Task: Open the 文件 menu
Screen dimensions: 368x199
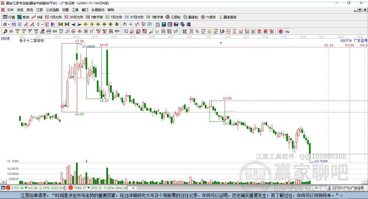Action: (x=10, y=10)
